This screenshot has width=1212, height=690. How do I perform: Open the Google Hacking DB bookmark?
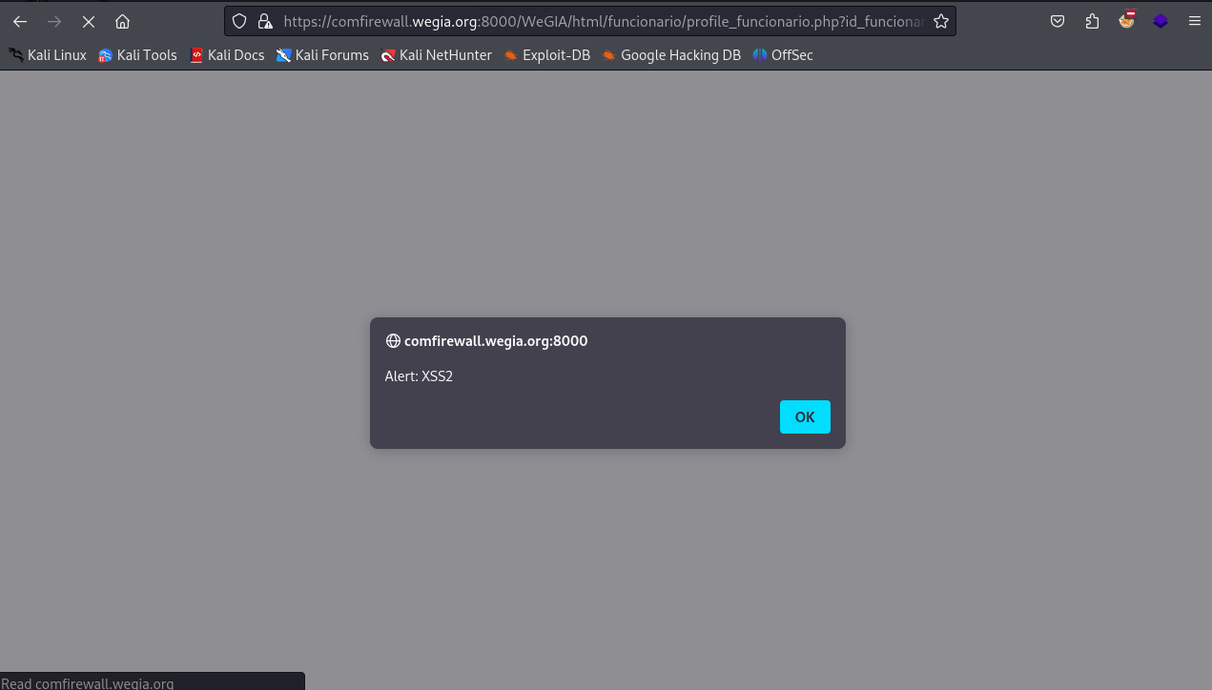click(x=671, y=55)
